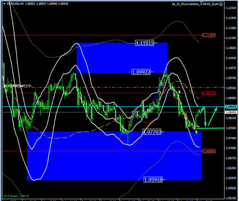
Task: Click the 1.07703 zone label
Action: [x=151, y=132]
